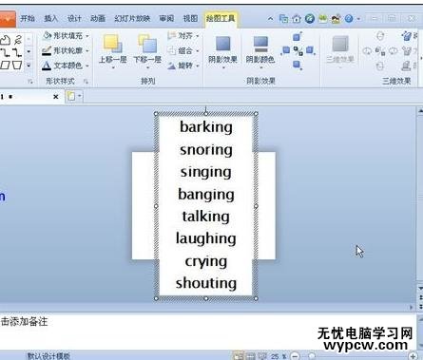
Task: Open 形状样式 dialog launcher
Action: pyautogui.click(x=86, y=82)
